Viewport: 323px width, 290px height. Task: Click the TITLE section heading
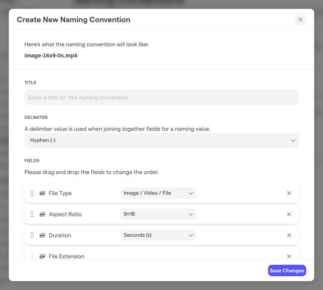30,83
